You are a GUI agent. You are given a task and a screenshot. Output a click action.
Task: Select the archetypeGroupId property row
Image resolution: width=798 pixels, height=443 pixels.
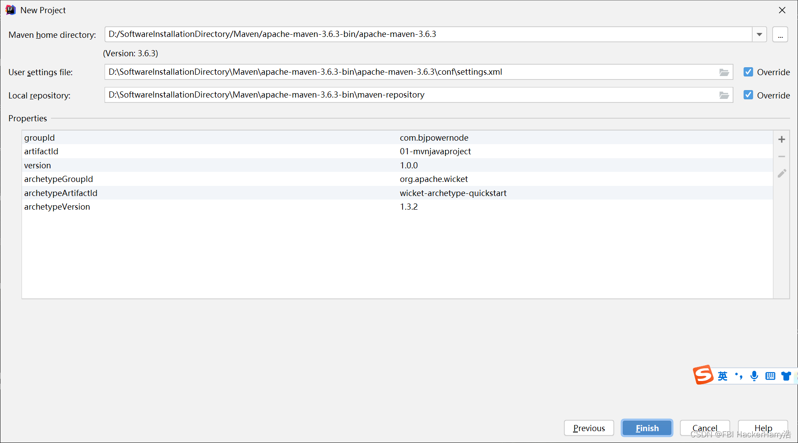pos(397,179)
